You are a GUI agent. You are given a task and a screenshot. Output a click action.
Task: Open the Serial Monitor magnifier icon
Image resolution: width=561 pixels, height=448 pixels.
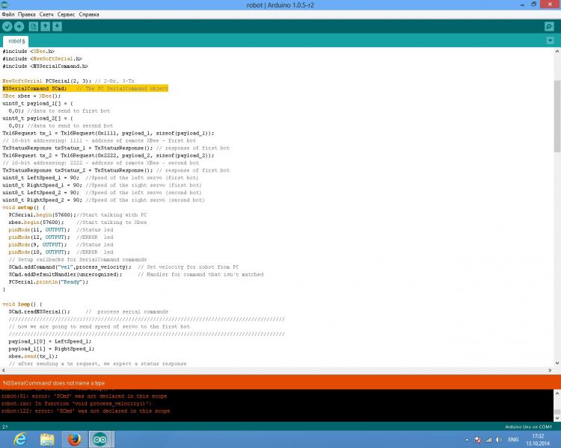[x=549, y=26]
